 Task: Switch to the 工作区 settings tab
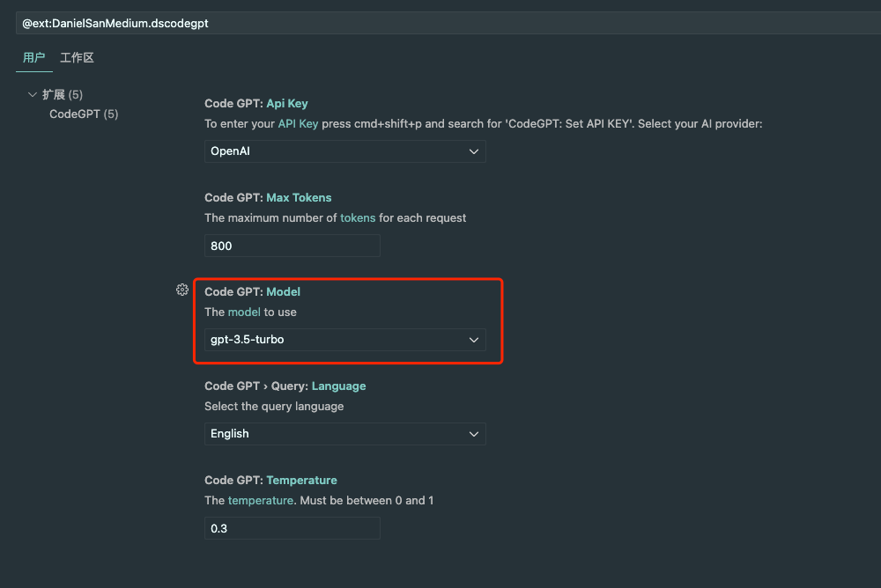[77, 58]
